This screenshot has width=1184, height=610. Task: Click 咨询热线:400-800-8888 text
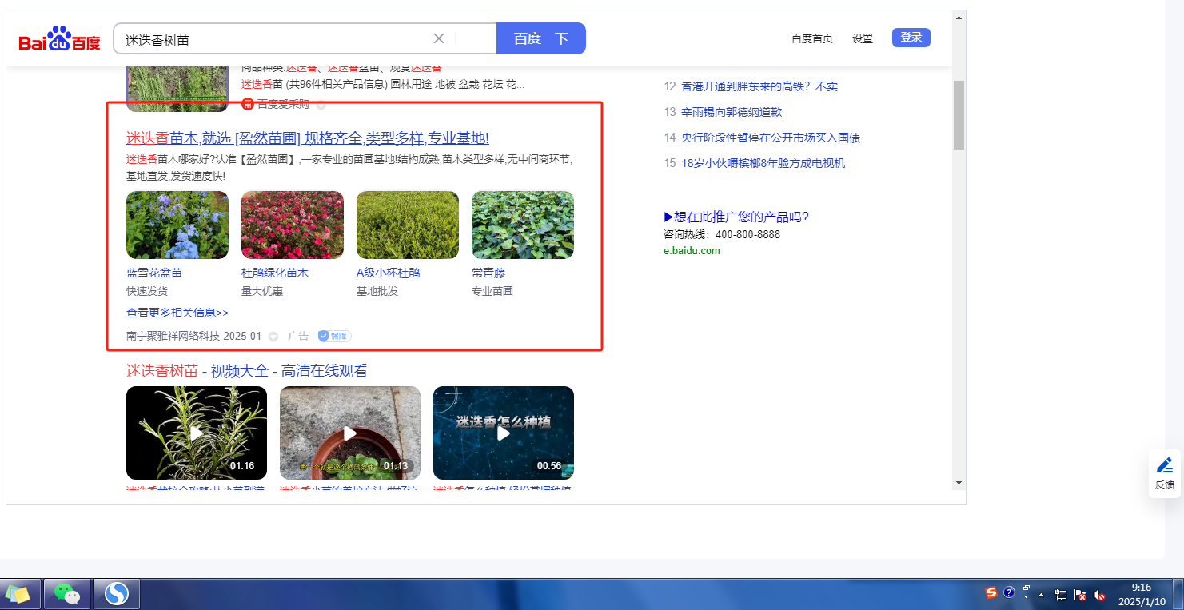tap(722, 235)
